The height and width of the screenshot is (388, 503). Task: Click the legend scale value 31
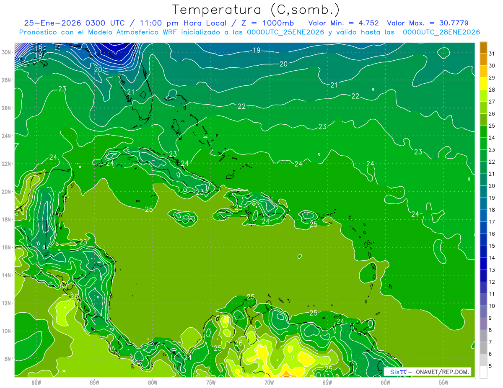click(x=492, y=53)
